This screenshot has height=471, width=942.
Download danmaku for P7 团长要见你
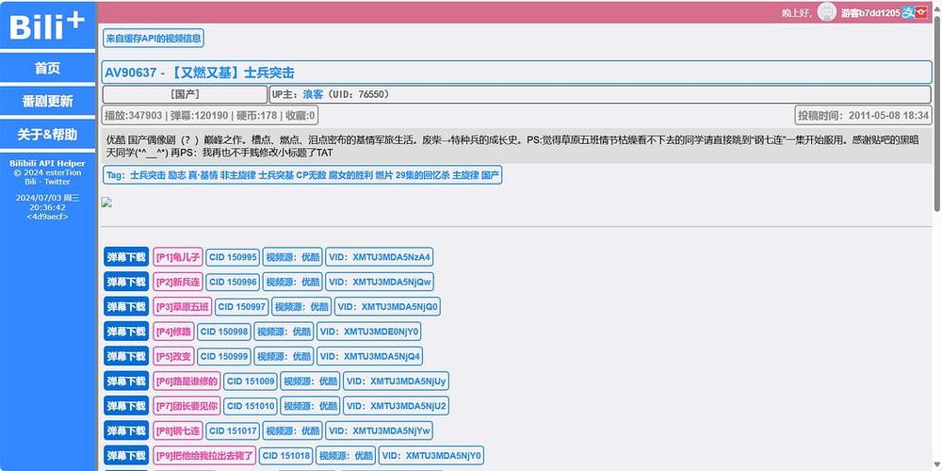126,406
